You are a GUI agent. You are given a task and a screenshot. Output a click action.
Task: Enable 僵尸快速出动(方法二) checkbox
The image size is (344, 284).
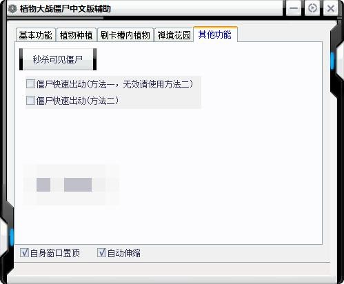coord(30,101)
